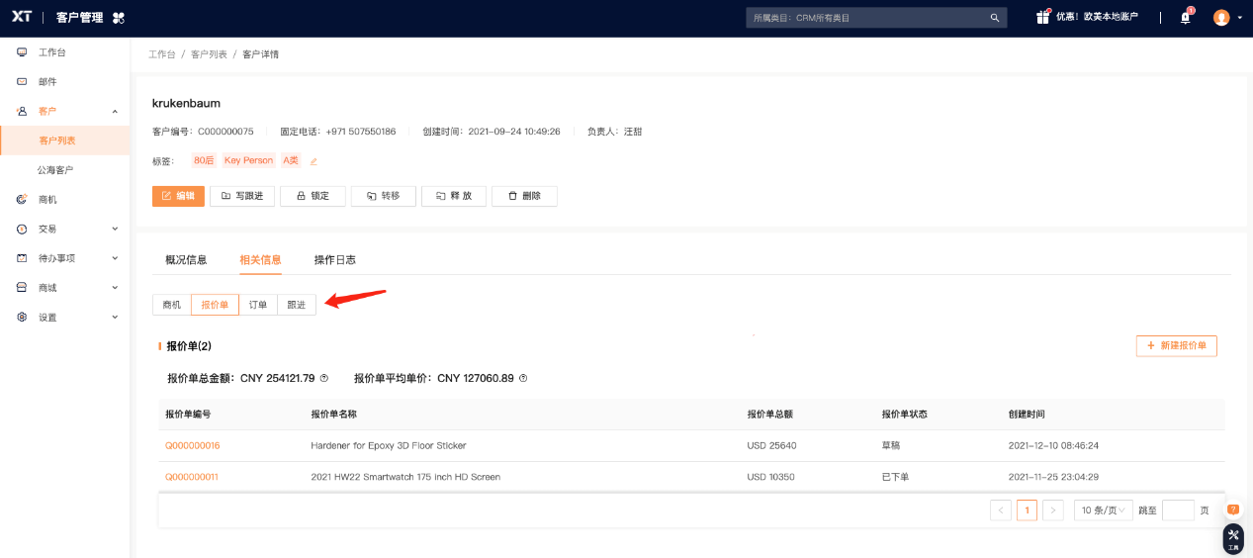Select the 订单 sub-tab
This screenshot has width=1253, height=558.
click(258, 305)
